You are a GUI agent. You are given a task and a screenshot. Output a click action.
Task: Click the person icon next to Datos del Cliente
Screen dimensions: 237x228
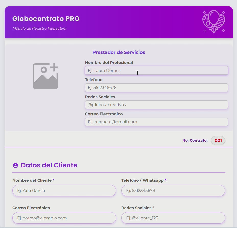tap(16, 165)
